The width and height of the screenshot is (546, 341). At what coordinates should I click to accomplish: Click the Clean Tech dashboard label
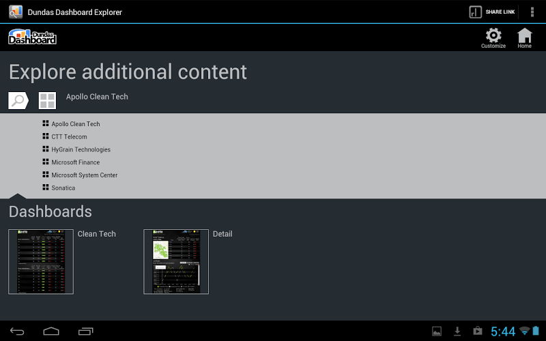click(96, 234)
